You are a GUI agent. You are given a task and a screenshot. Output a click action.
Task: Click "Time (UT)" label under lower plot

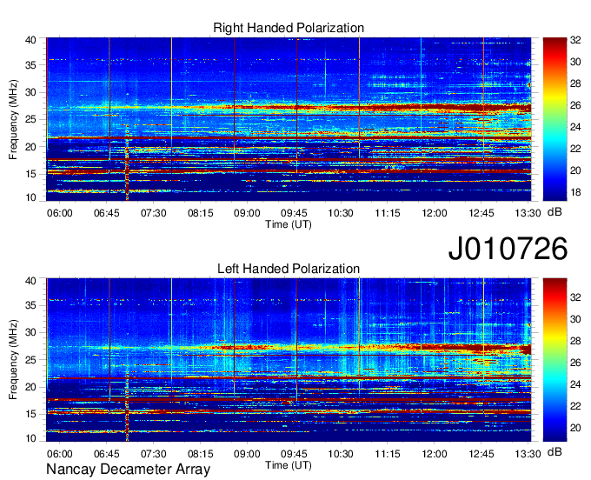[x=289, y=465]
